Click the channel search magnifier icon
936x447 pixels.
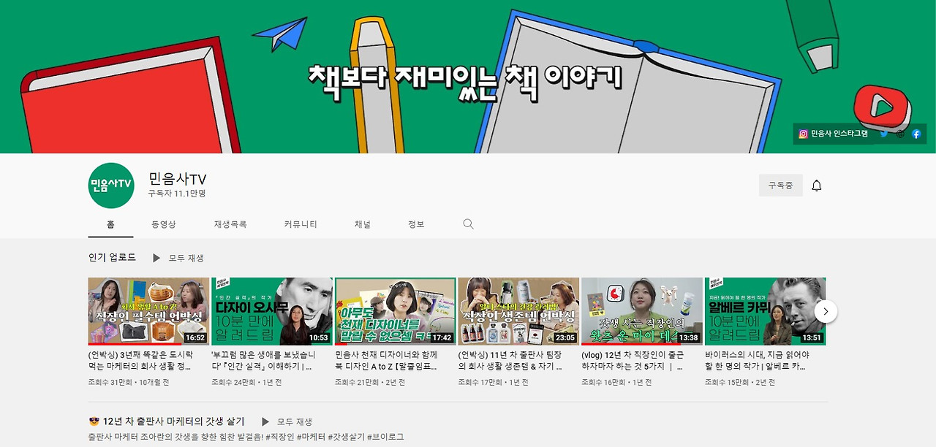[x=468, y=224]
